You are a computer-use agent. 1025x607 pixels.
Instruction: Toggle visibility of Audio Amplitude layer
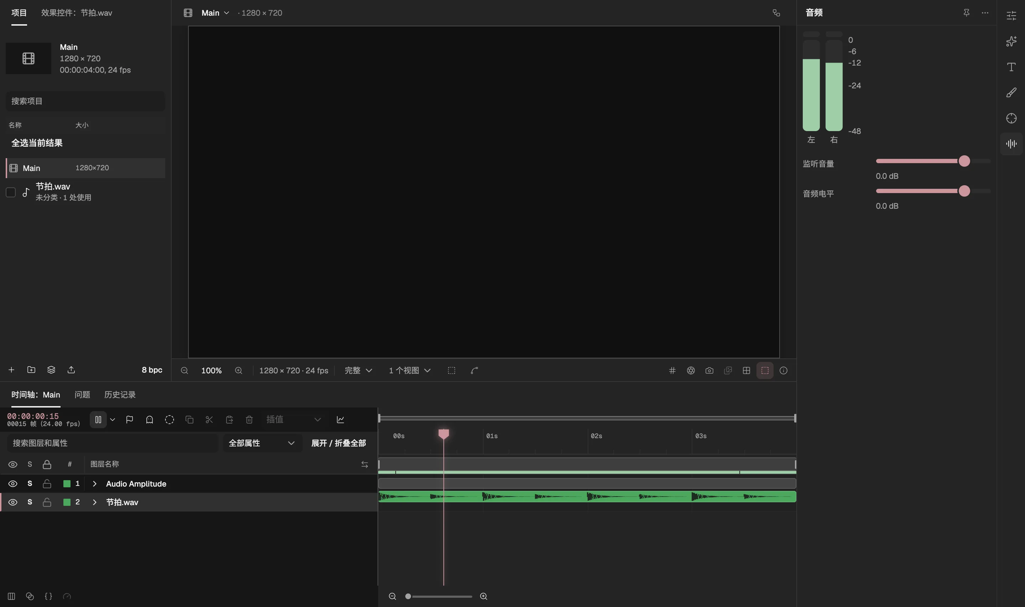click(13, 484)
